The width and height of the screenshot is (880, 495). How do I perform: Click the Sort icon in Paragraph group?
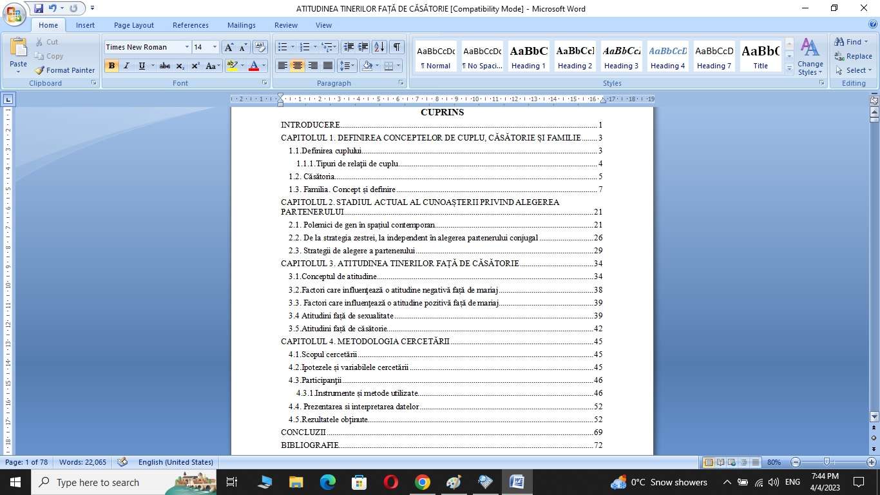click(x=379, y=47)
